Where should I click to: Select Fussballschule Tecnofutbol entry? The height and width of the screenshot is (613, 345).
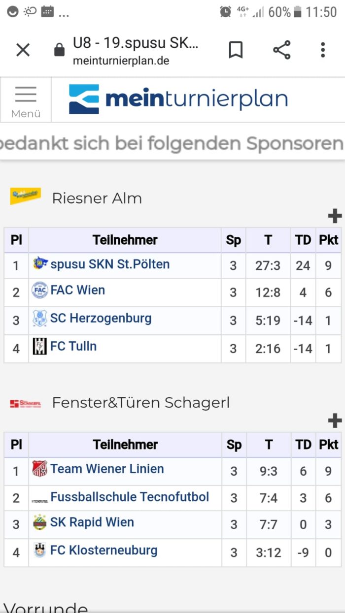coord(130,497)
